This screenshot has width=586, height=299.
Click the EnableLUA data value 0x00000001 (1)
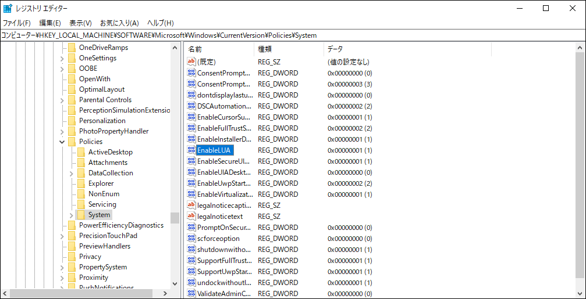pos(350,150)
